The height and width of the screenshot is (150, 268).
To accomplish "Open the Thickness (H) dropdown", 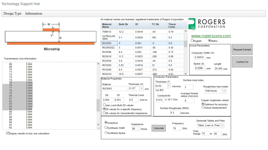I will click(x=141, y=88).
